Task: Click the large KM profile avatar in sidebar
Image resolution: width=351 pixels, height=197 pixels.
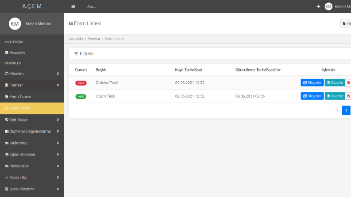Action: [15, 24]
